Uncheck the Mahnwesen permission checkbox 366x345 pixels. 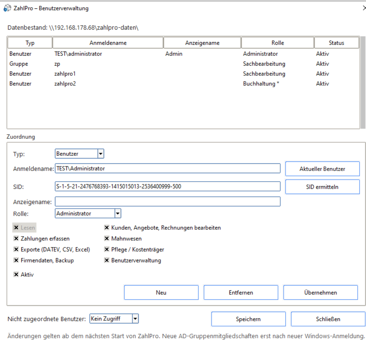point(107,238)
